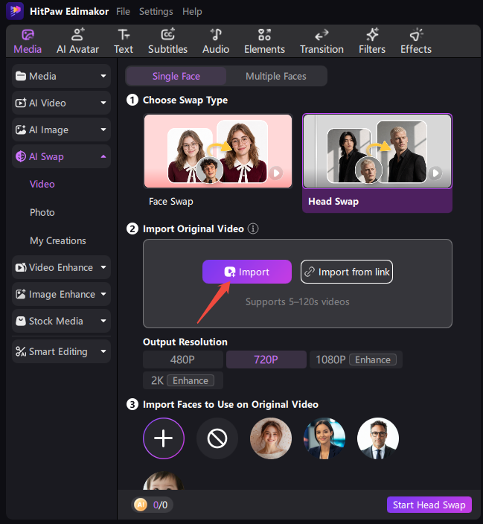Click the HitPaw Edimakor logo icon
Image resolution: width=483 pixels, height=524 pixels.
tap(15, 11)
